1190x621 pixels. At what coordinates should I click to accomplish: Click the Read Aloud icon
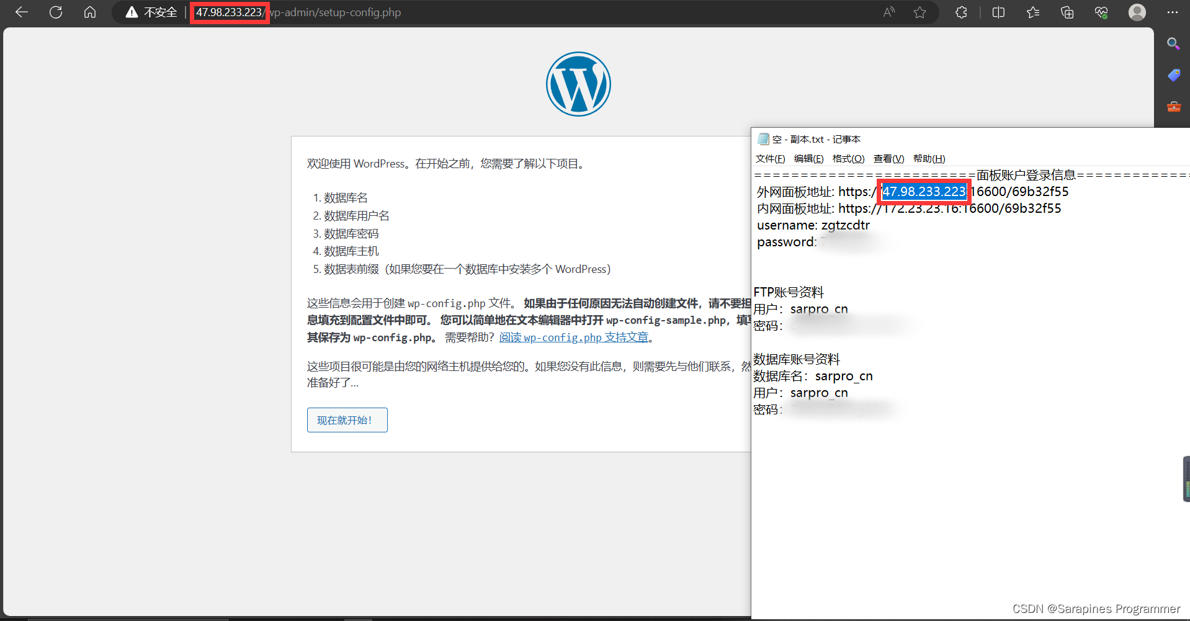click(889, 12)
